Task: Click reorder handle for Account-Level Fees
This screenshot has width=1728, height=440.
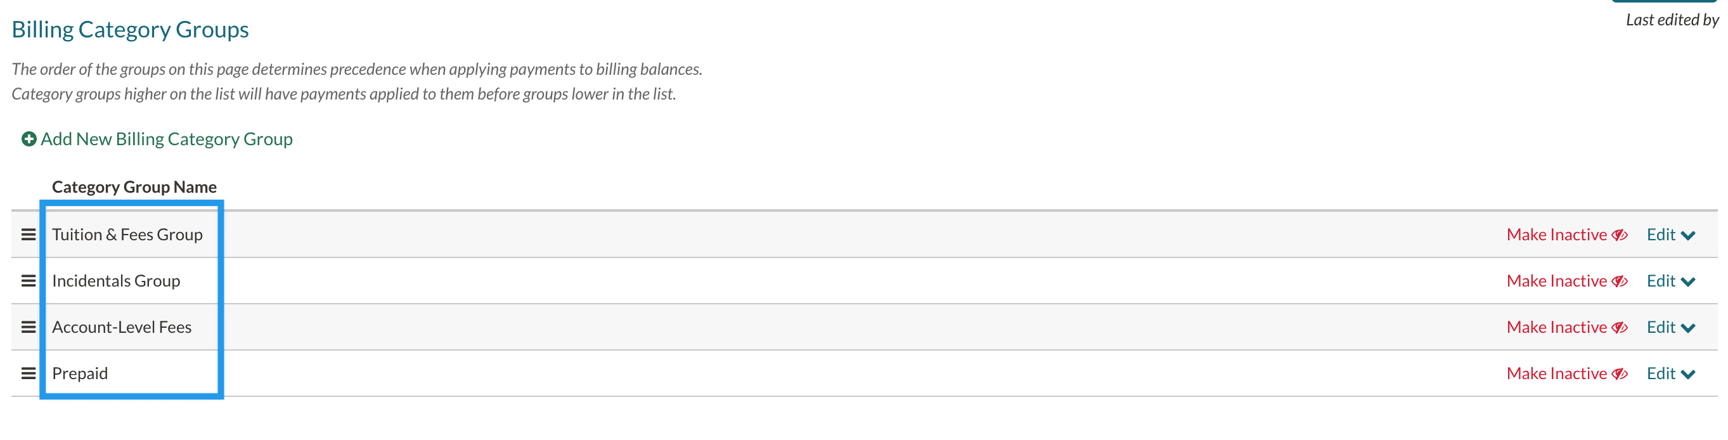Action: pyautogui.click(x=28, y=327)
